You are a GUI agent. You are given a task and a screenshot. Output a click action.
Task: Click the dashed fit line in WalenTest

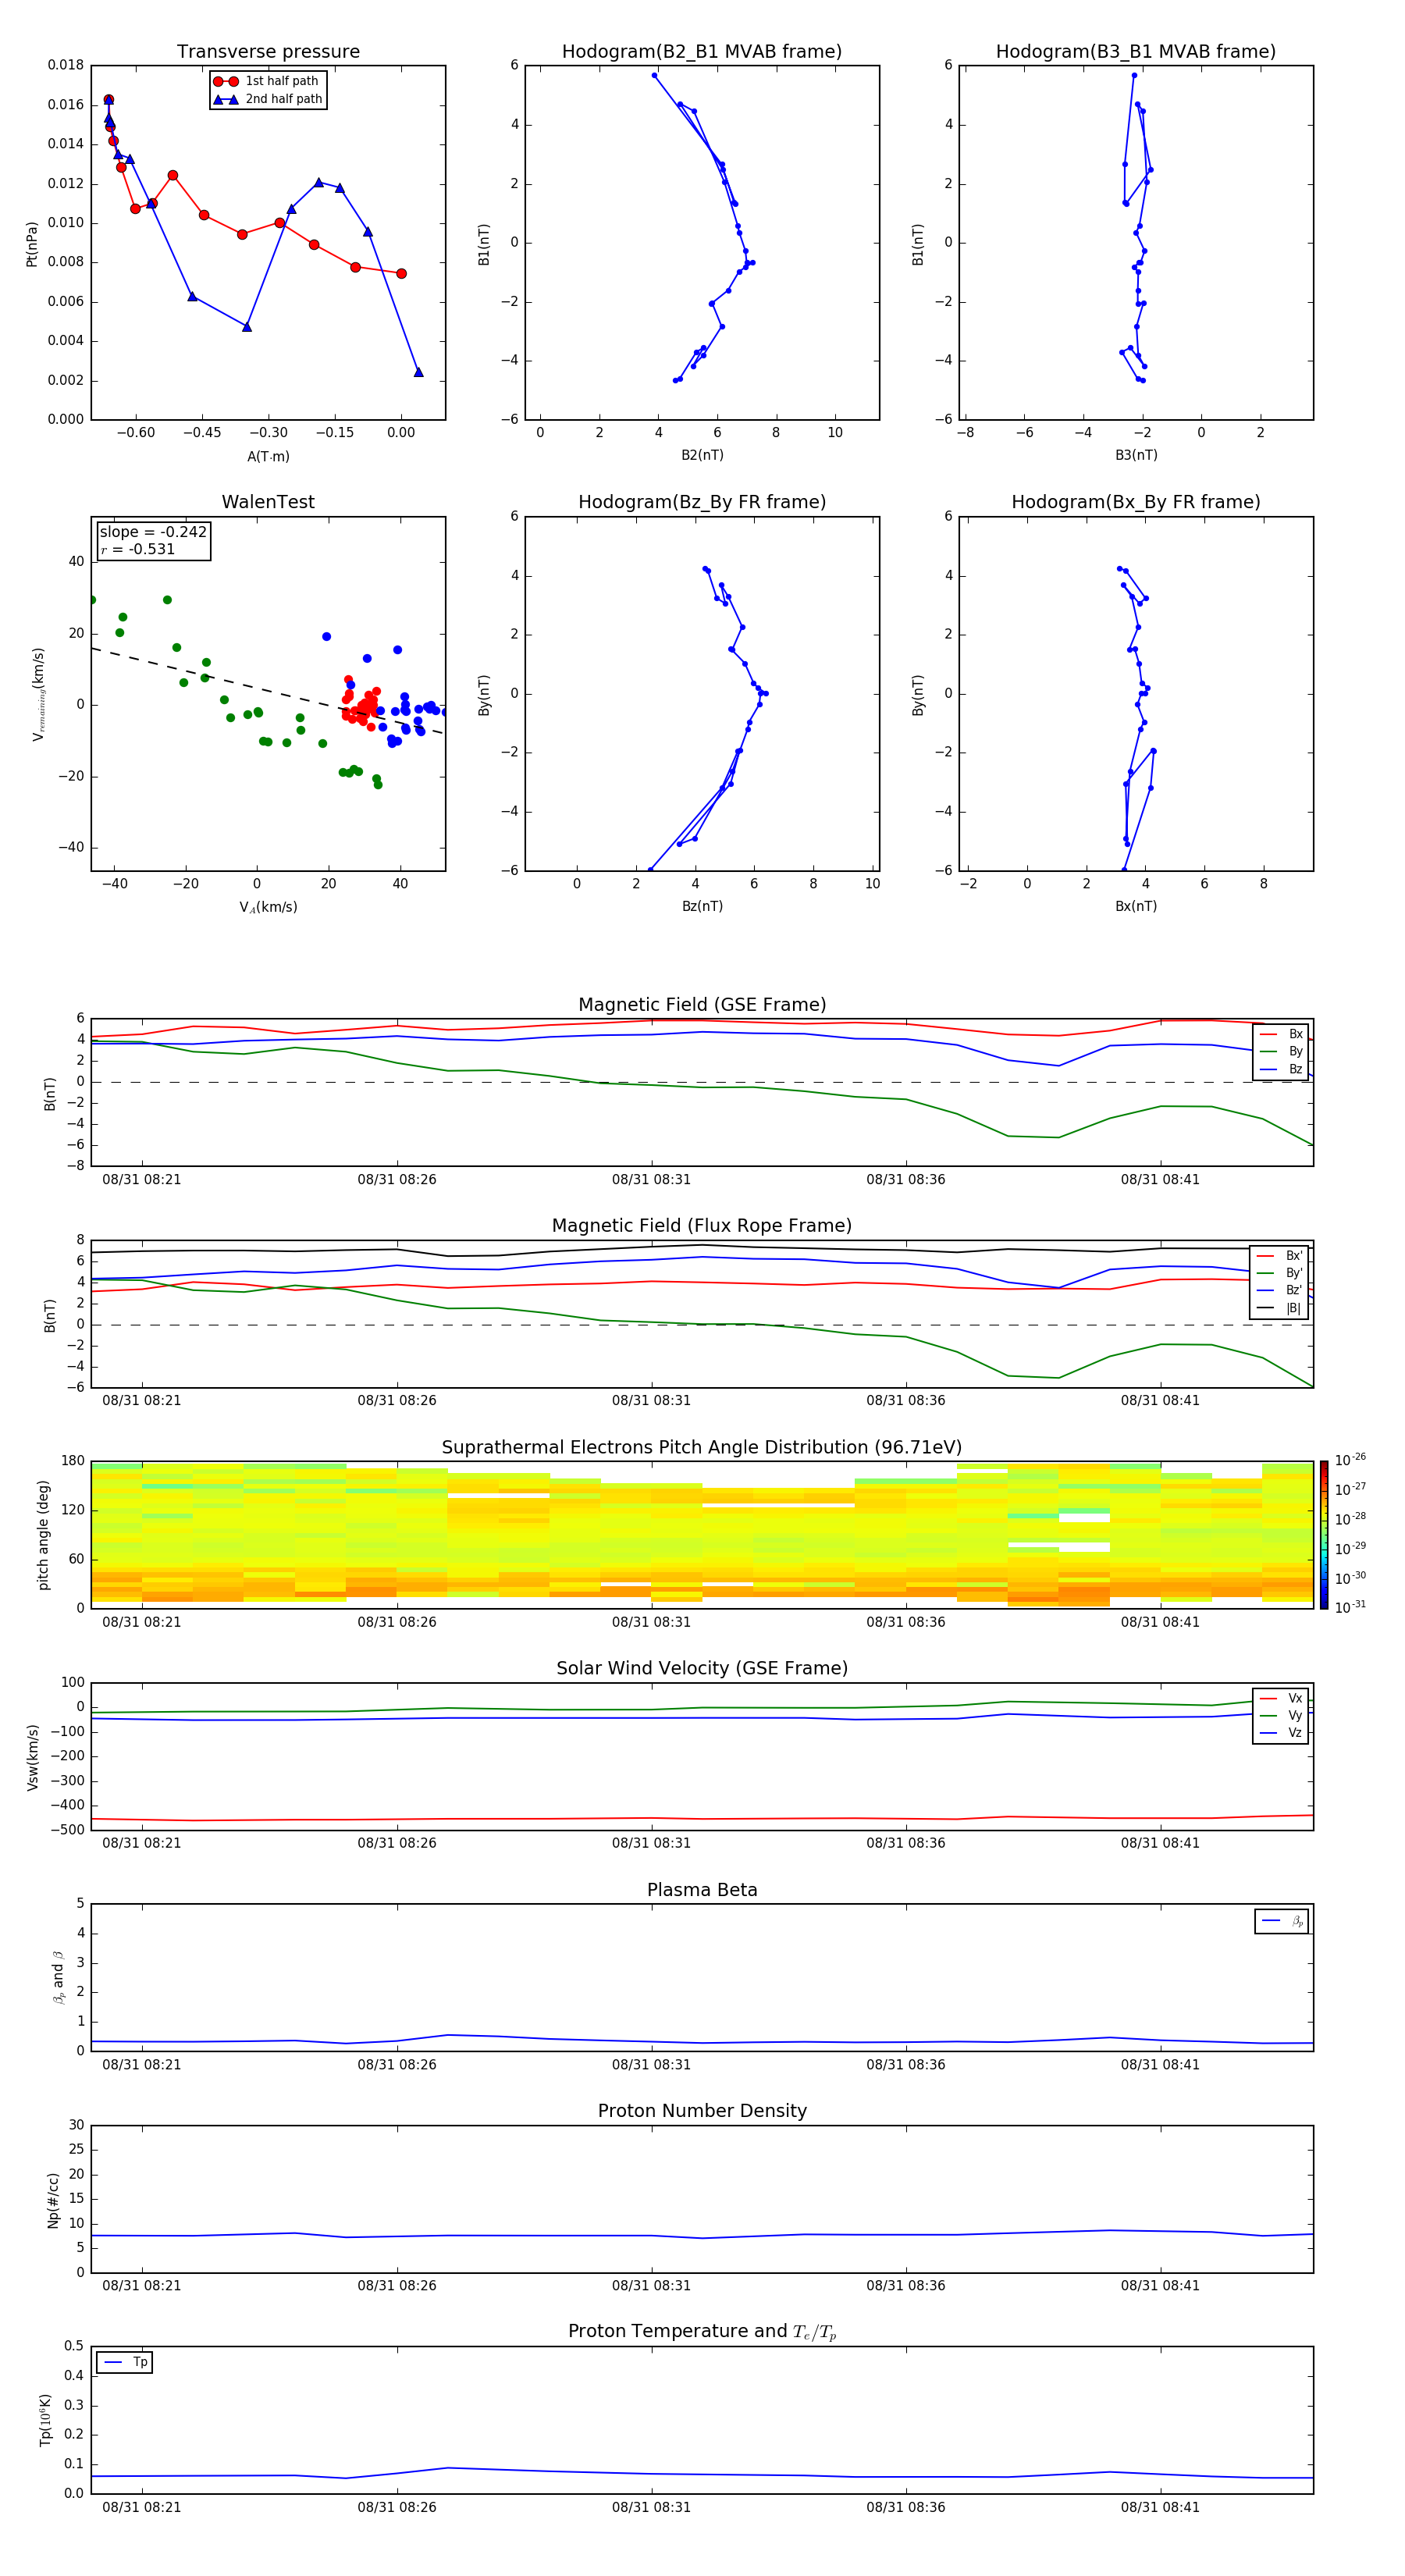point(267,691)
